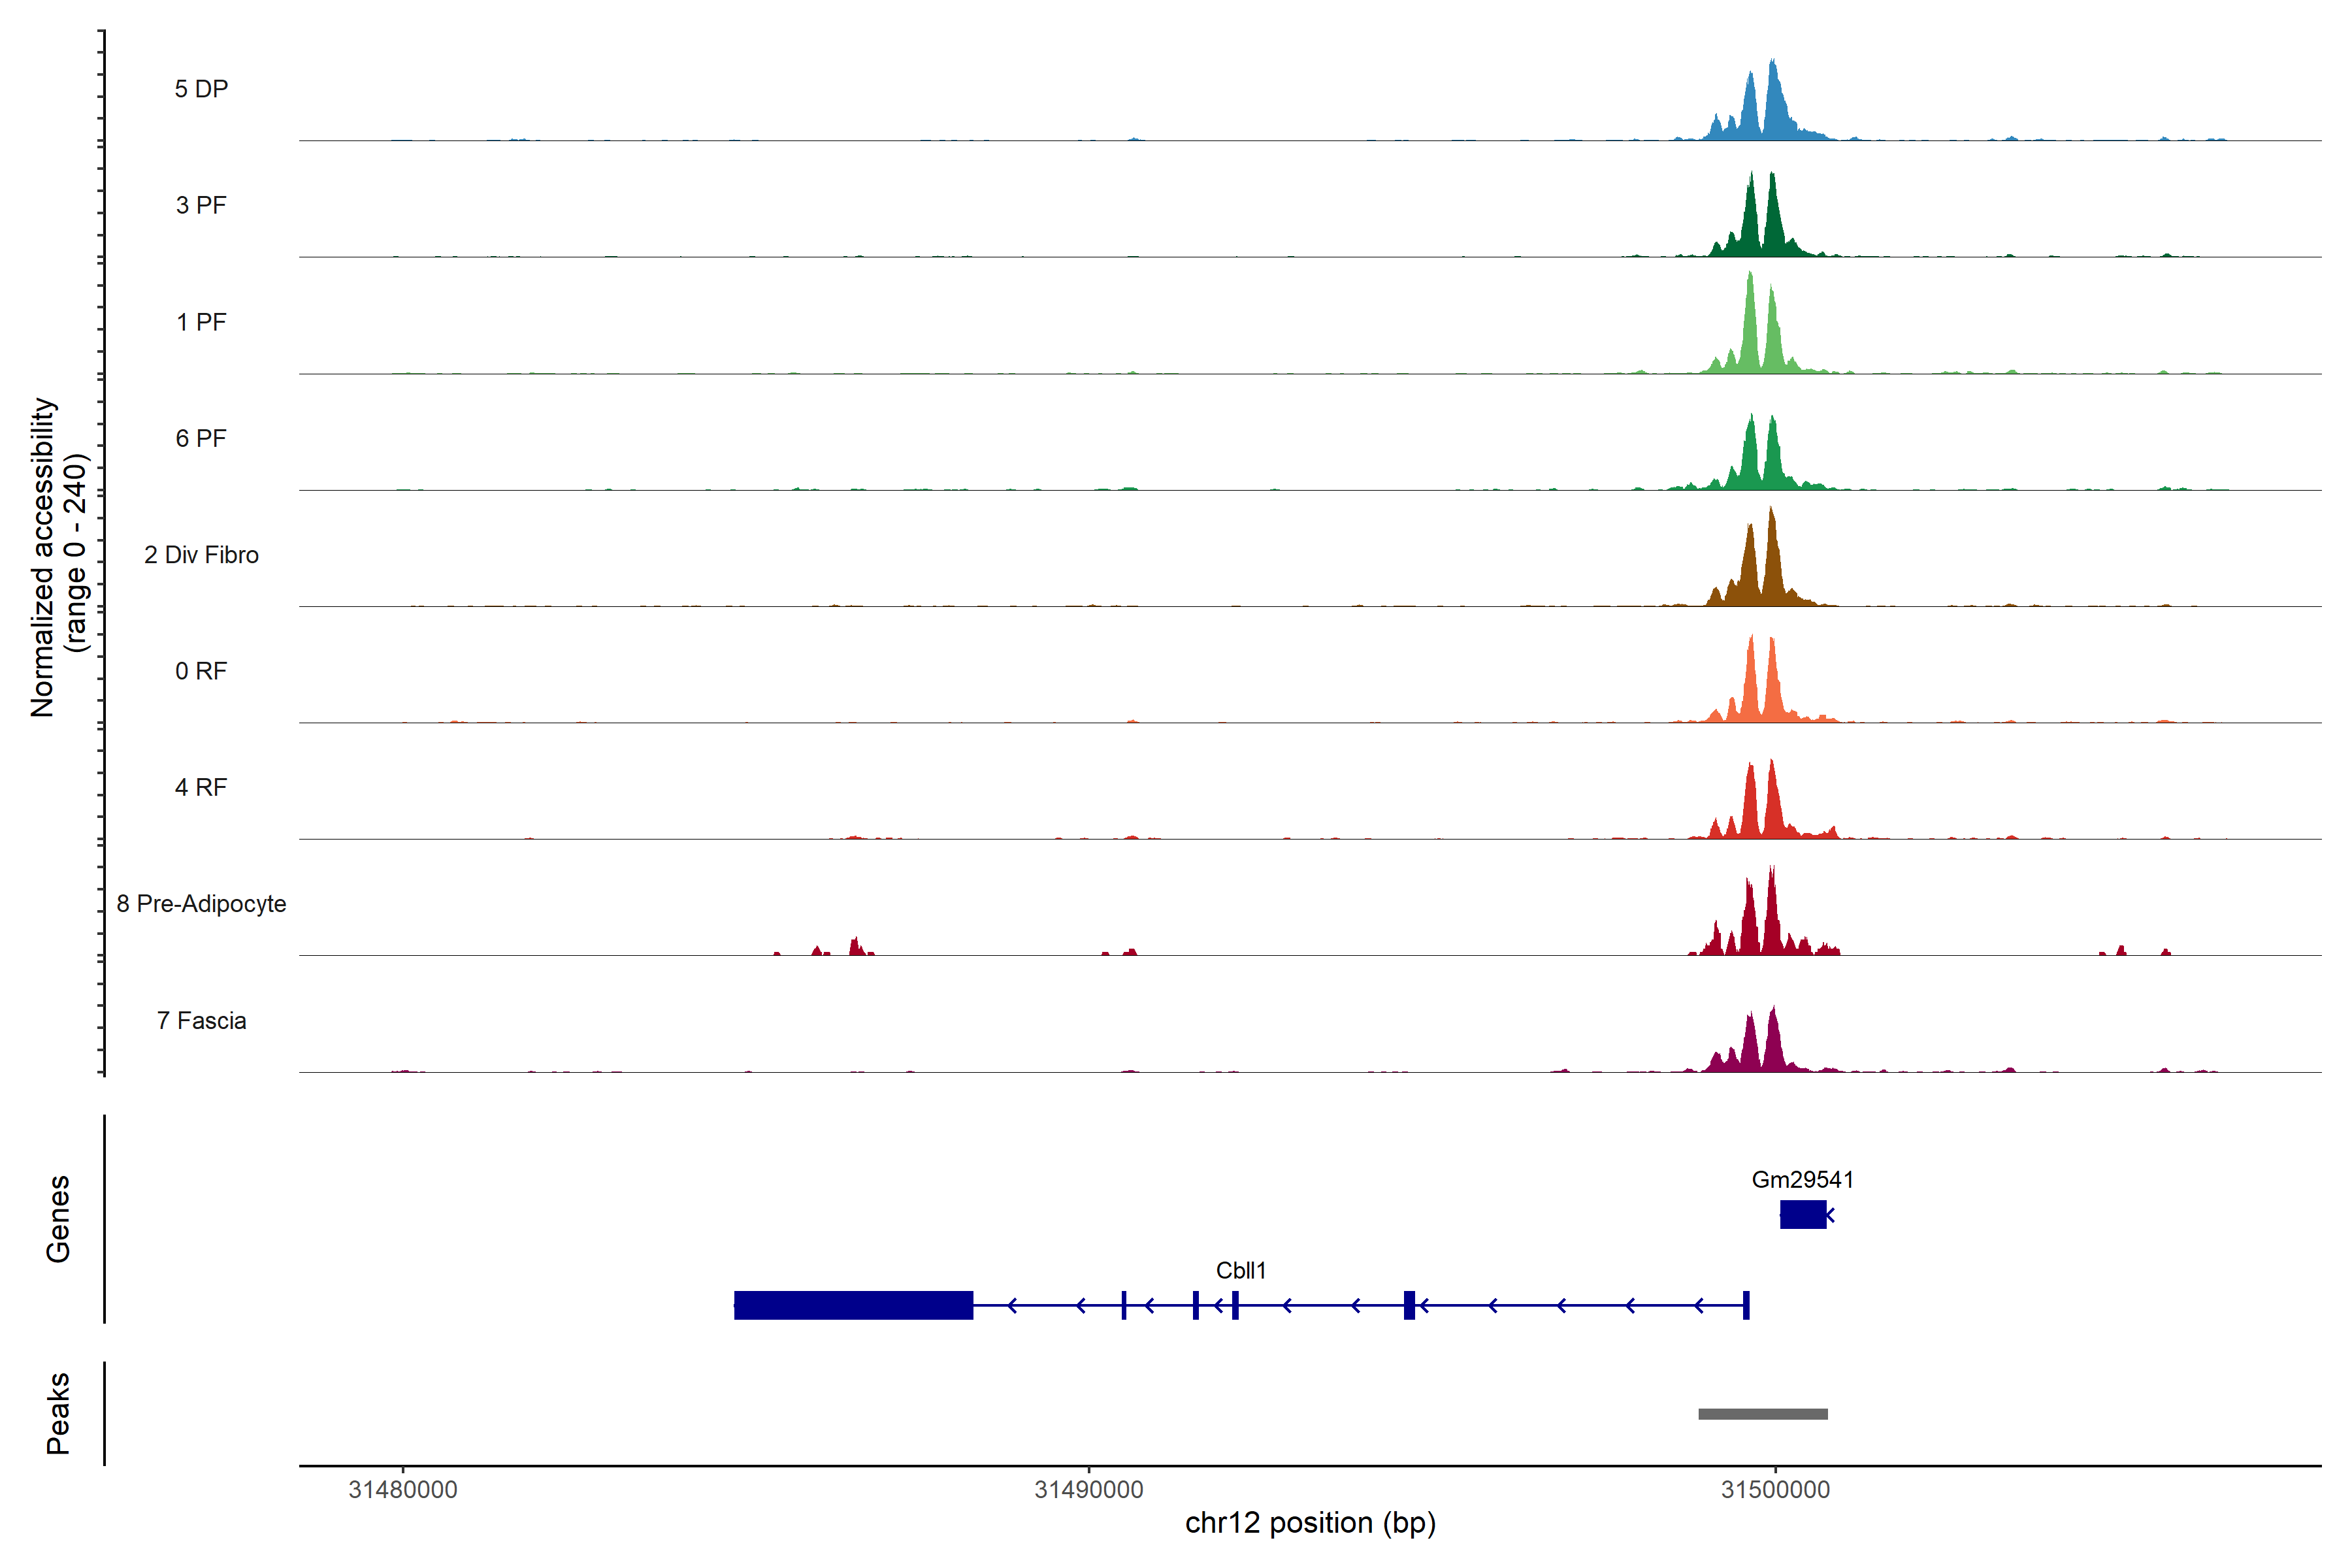Click the 31480000 axis tick label
This screenshot has width=2352, height=1568.
tap(403, 1490)
